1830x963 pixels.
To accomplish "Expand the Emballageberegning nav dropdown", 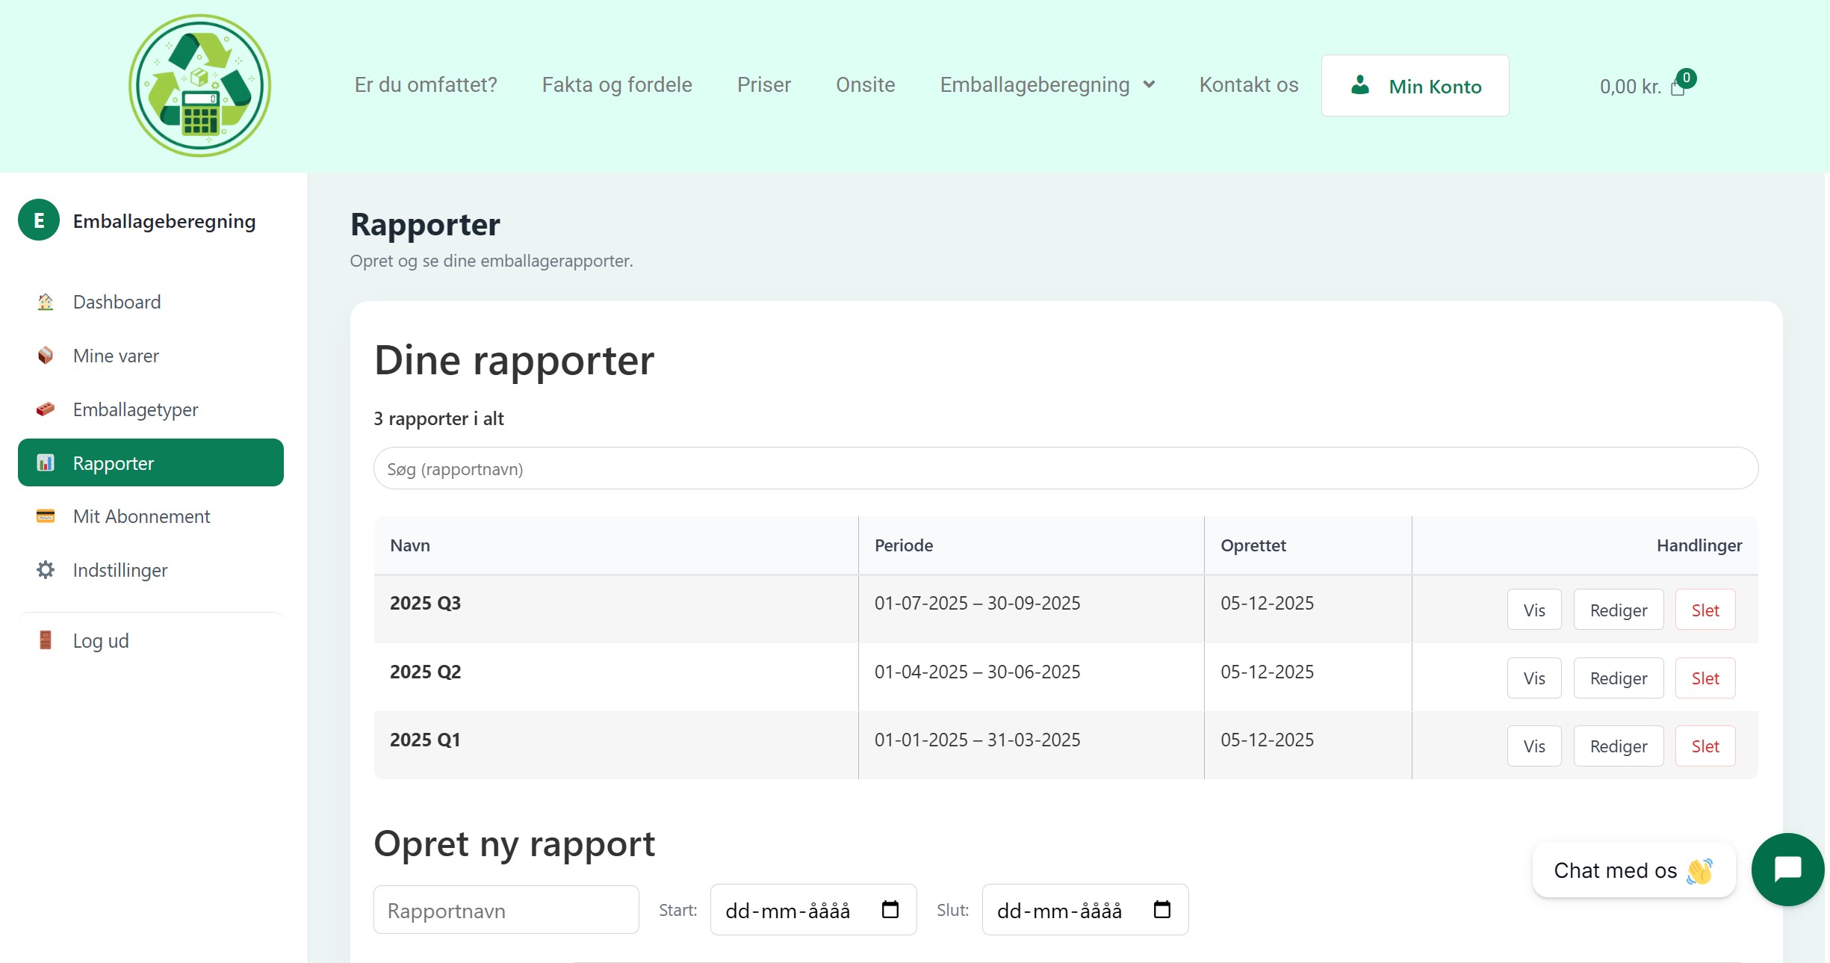I will click(1149, 84).
